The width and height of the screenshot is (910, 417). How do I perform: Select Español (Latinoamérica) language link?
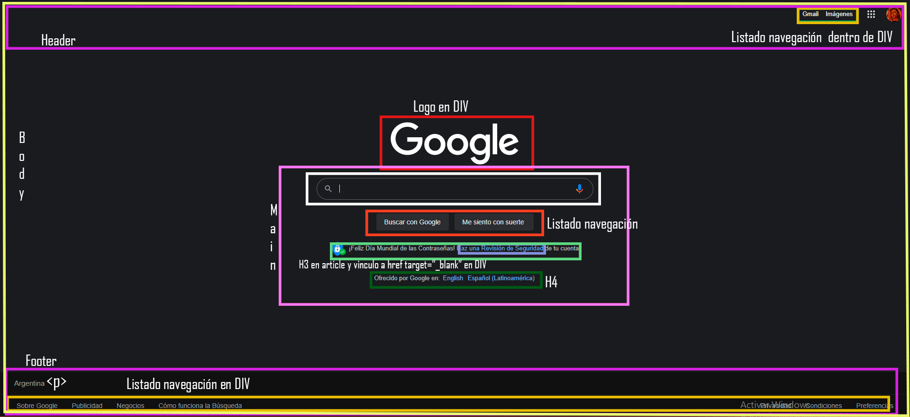[x=500, y=278]
